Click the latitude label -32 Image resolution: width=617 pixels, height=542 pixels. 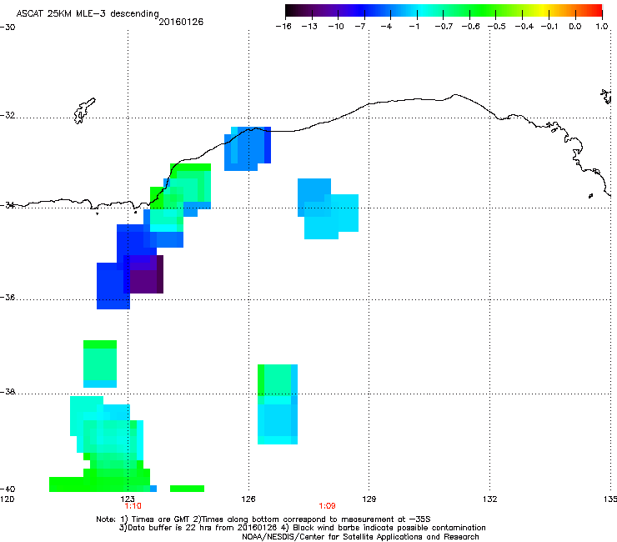[8, 115]
